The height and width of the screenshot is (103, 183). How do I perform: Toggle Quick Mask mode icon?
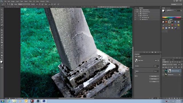(2, 65)
